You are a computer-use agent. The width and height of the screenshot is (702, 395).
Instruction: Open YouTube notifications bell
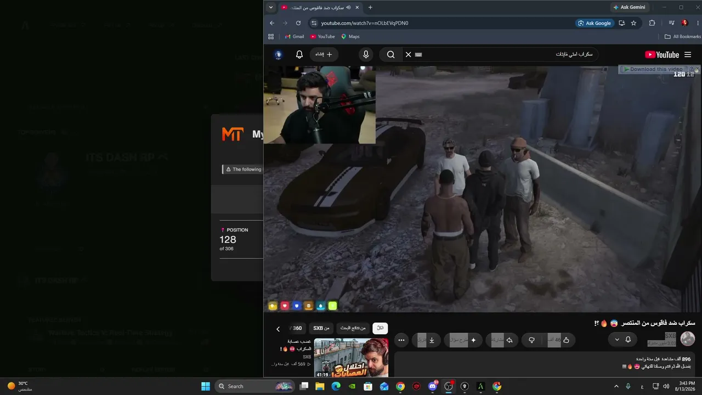[299, 54]
